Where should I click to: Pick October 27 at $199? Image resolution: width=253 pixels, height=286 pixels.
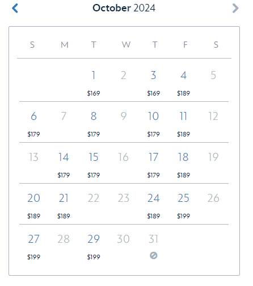[x=33, y=247]
